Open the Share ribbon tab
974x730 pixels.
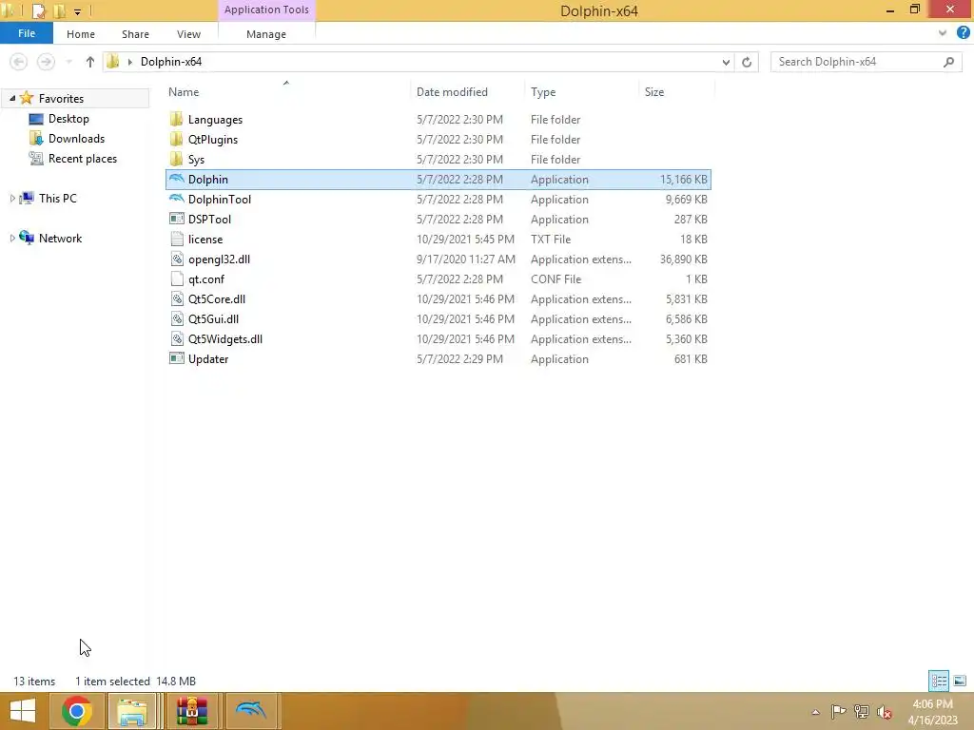(135, 34)
